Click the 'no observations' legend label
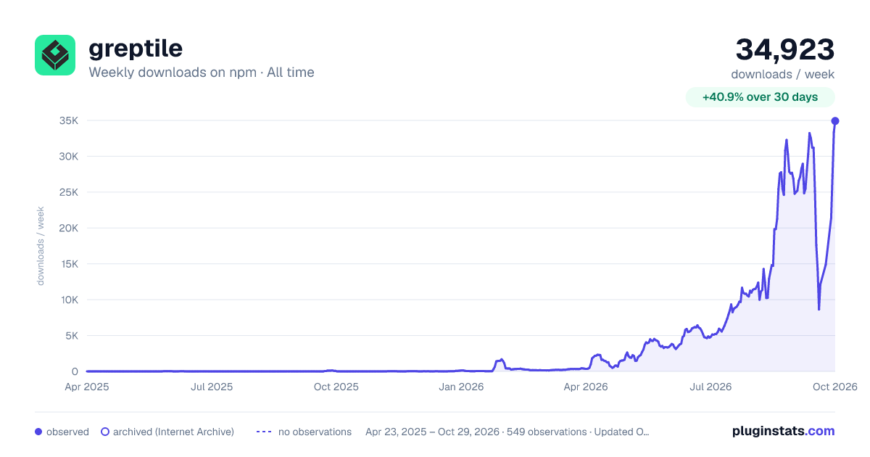Screen dimensions: 870x457 coord(315,432)
